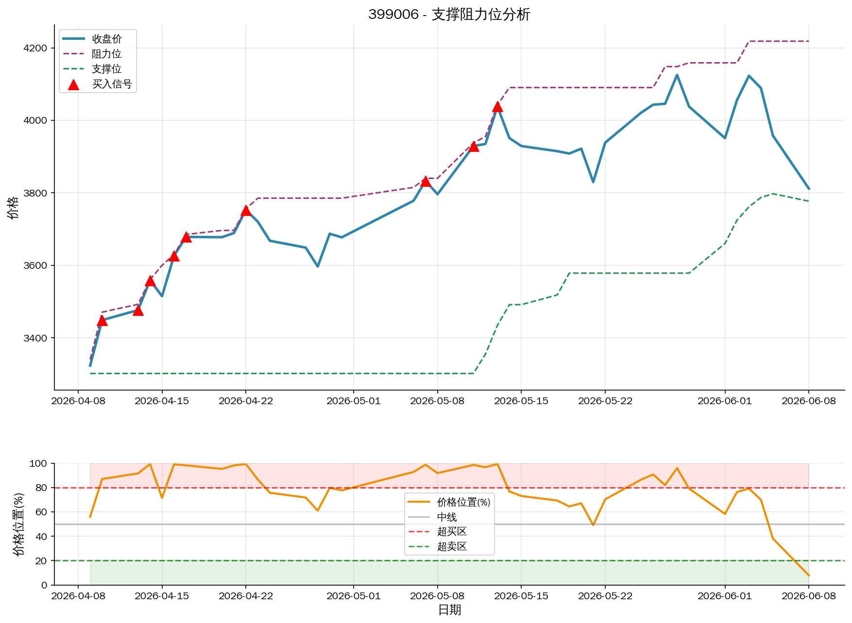Click the 价格位置(%) y-axis title
The width and height of the screenshot is (852, 623).
pos(18,524)
